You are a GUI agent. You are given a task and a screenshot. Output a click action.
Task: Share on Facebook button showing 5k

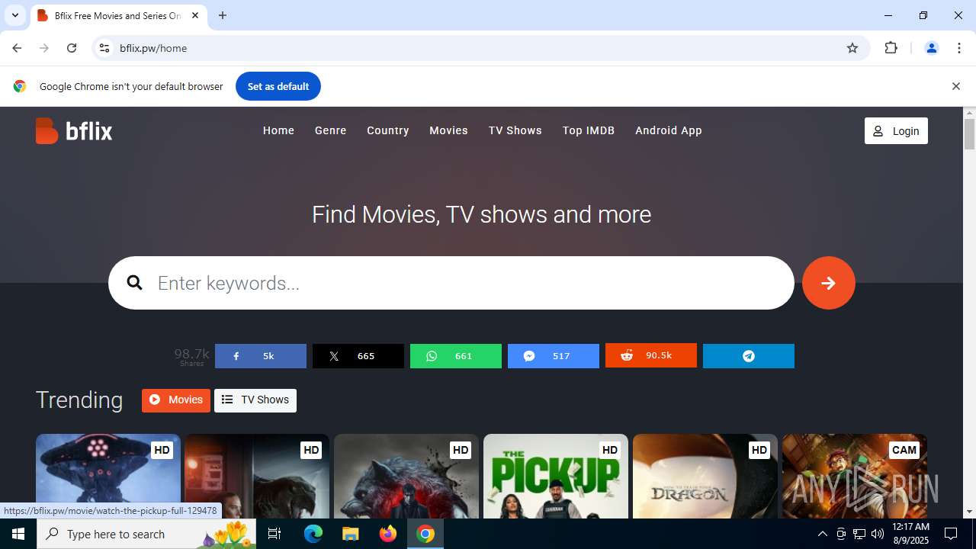tap(261, 356)
